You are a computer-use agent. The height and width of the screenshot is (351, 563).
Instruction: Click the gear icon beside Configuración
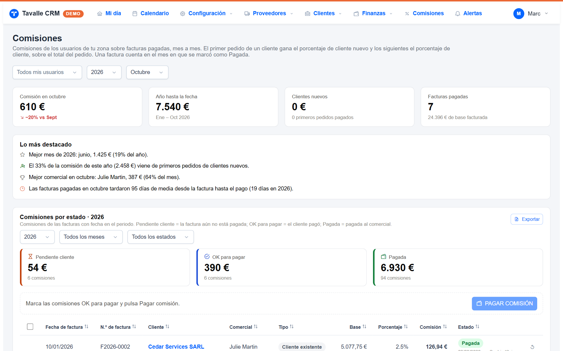(183, 14)
